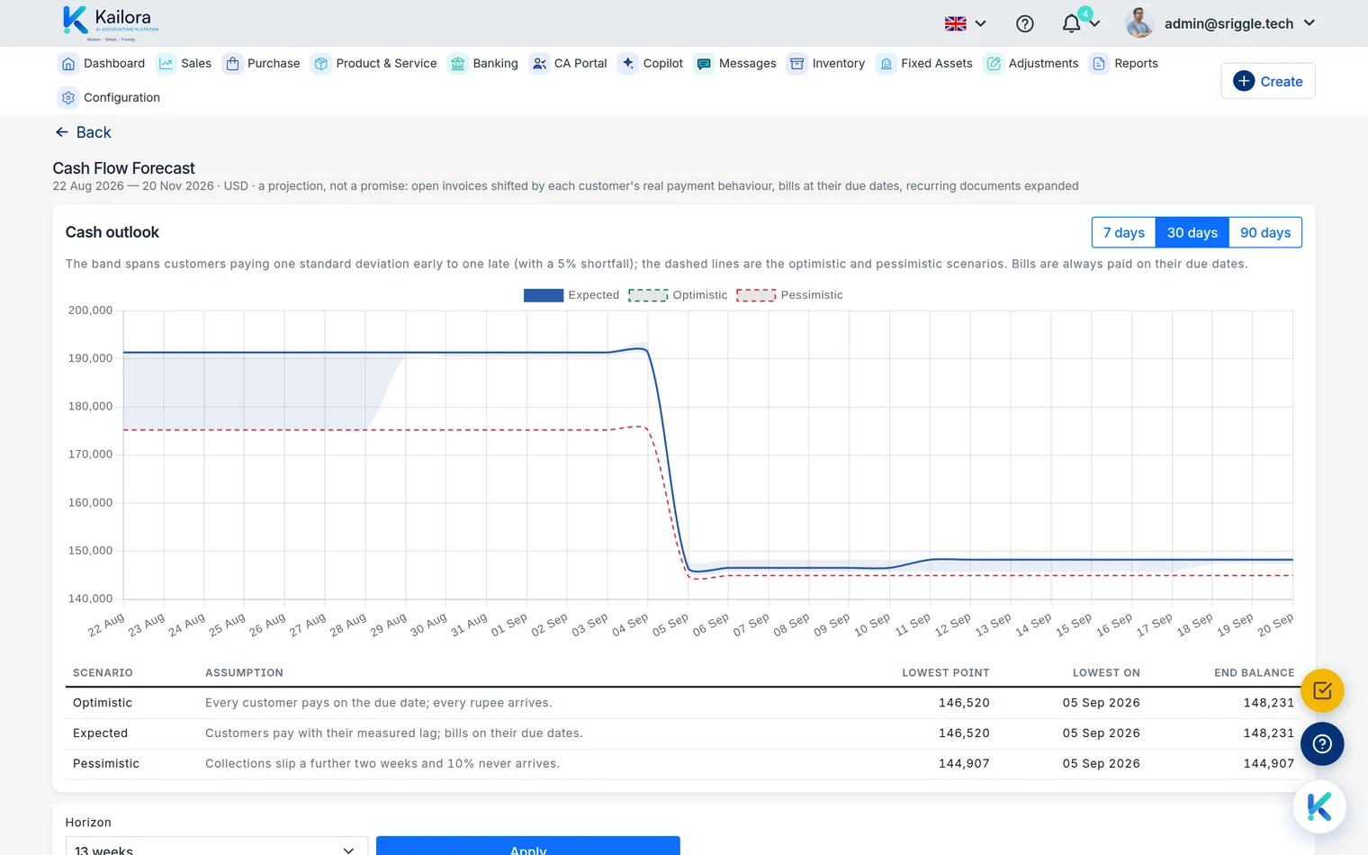
Task: Go Back to the previous page
Action: (83, 132)
